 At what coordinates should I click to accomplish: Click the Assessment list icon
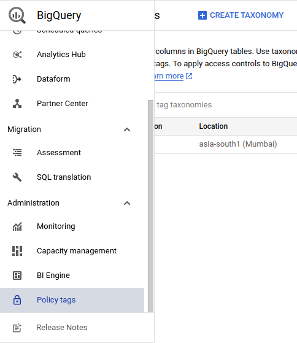click(x=17, y=152)
